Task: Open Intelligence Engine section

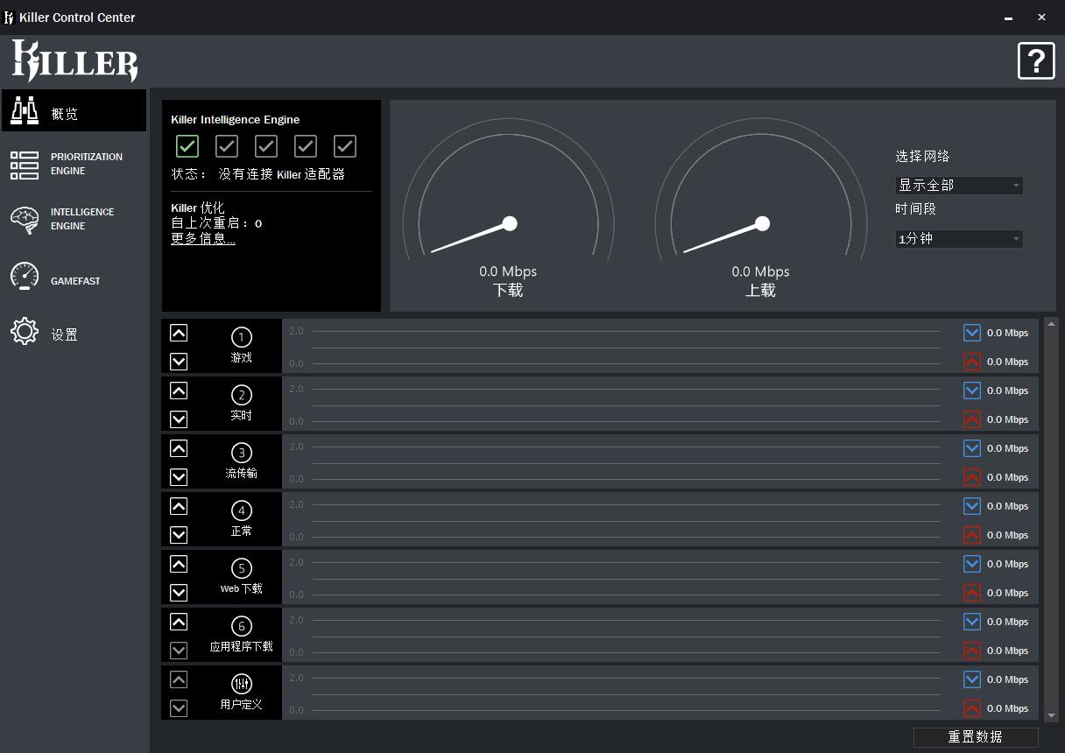Action: coord(74,219)
